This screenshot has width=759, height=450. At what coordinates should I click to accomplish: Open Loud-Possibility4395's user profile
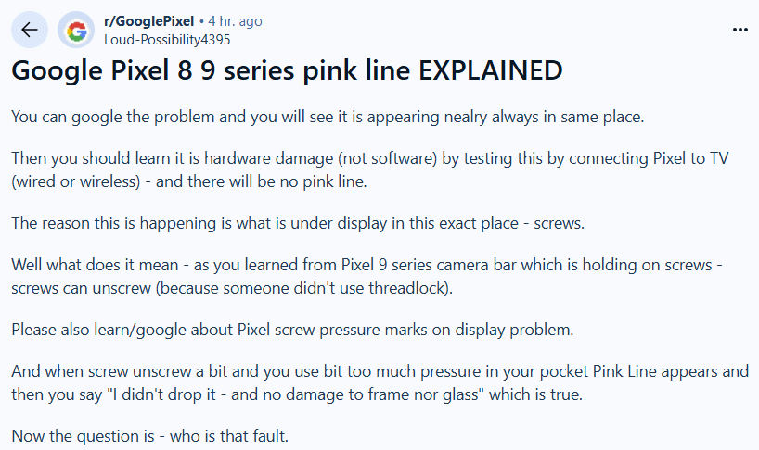click(167, 40)
